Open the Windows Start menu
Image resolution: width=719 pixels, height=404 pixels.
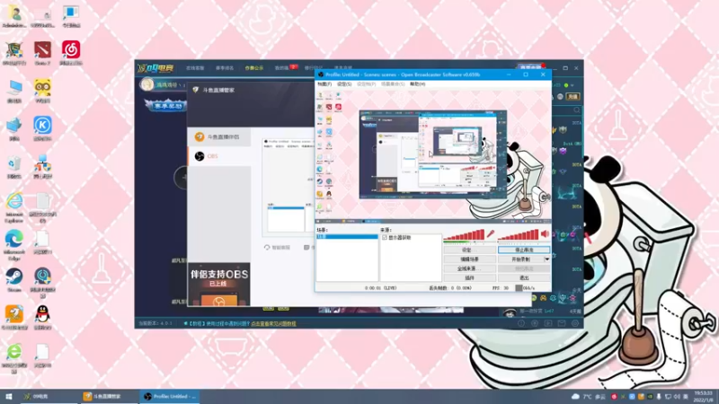pyautogui.click(x=9, y=396)
